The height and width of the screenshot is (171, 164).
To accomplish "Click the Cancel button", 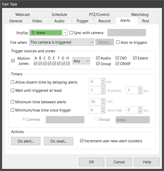I will coord(119,162).
